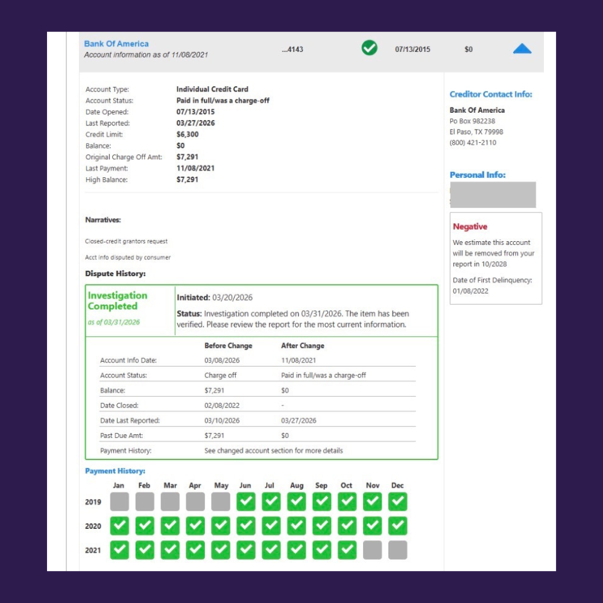Click the February 2020 payment checkmark
Viewport: 603px width, 603px height.
pyautogui.click(x=145, y=526)
